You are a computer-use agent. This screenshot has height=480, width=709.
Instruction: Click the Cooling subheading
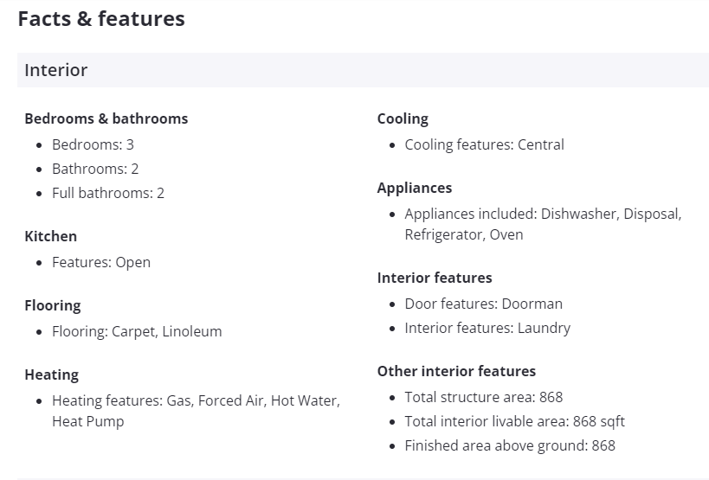[x=403, y=118]
